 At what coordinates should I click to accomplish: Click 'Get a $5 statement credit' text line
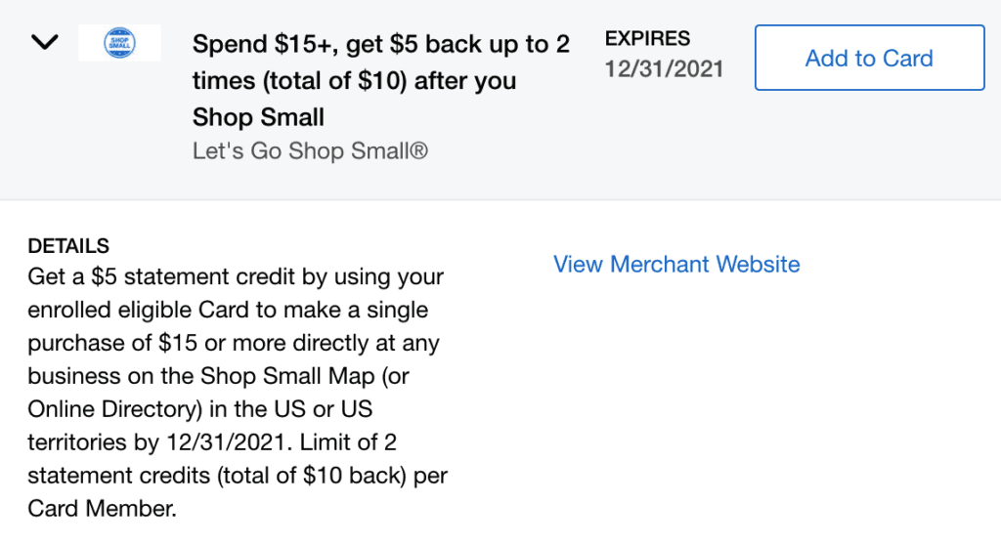point(236,276)
